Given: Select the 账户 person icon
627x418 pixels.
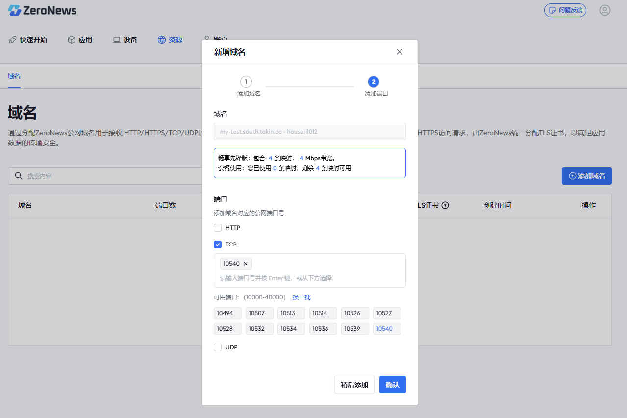Looking at the screenshot, I should [x=206, y=39].
